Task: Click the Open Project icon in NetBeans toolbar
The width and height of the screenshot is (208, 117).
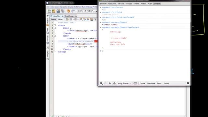Action: click(58, 11)
